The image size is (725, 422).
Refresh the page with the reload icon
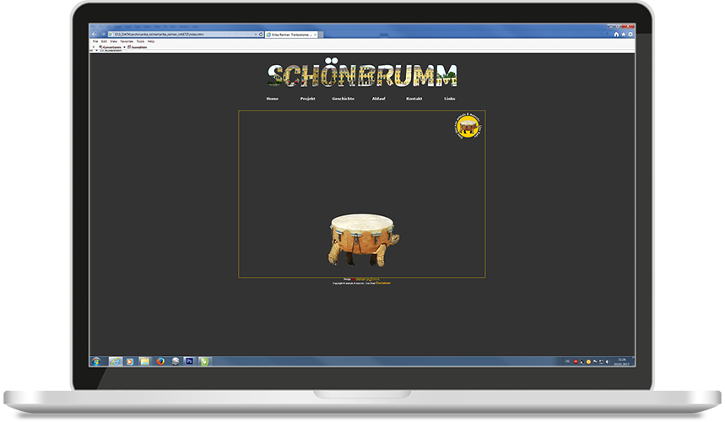coord(261,35)
